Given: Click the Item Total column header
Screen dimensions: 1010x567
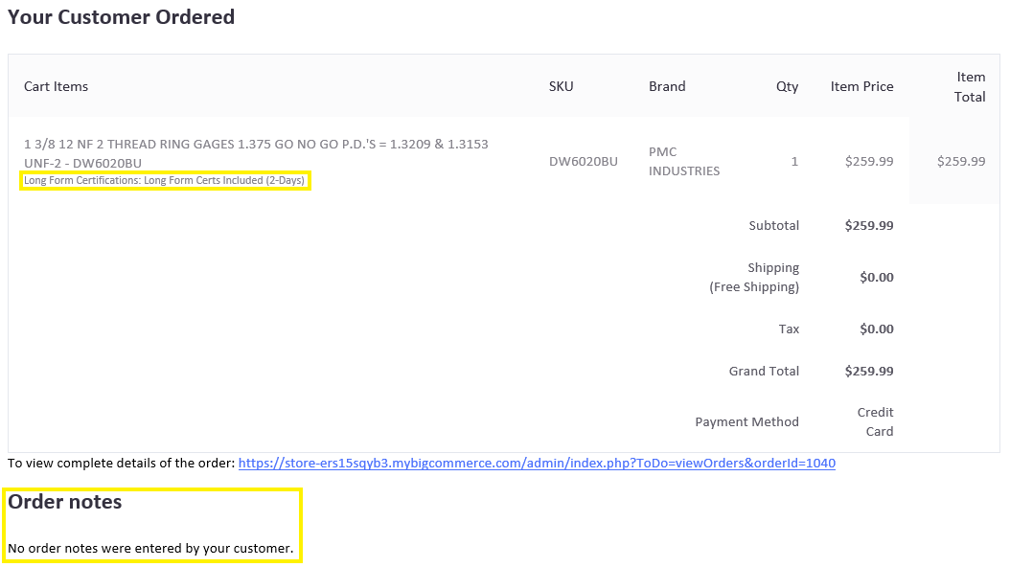Looking at the screenshot, I should click(x=970, y=86).
